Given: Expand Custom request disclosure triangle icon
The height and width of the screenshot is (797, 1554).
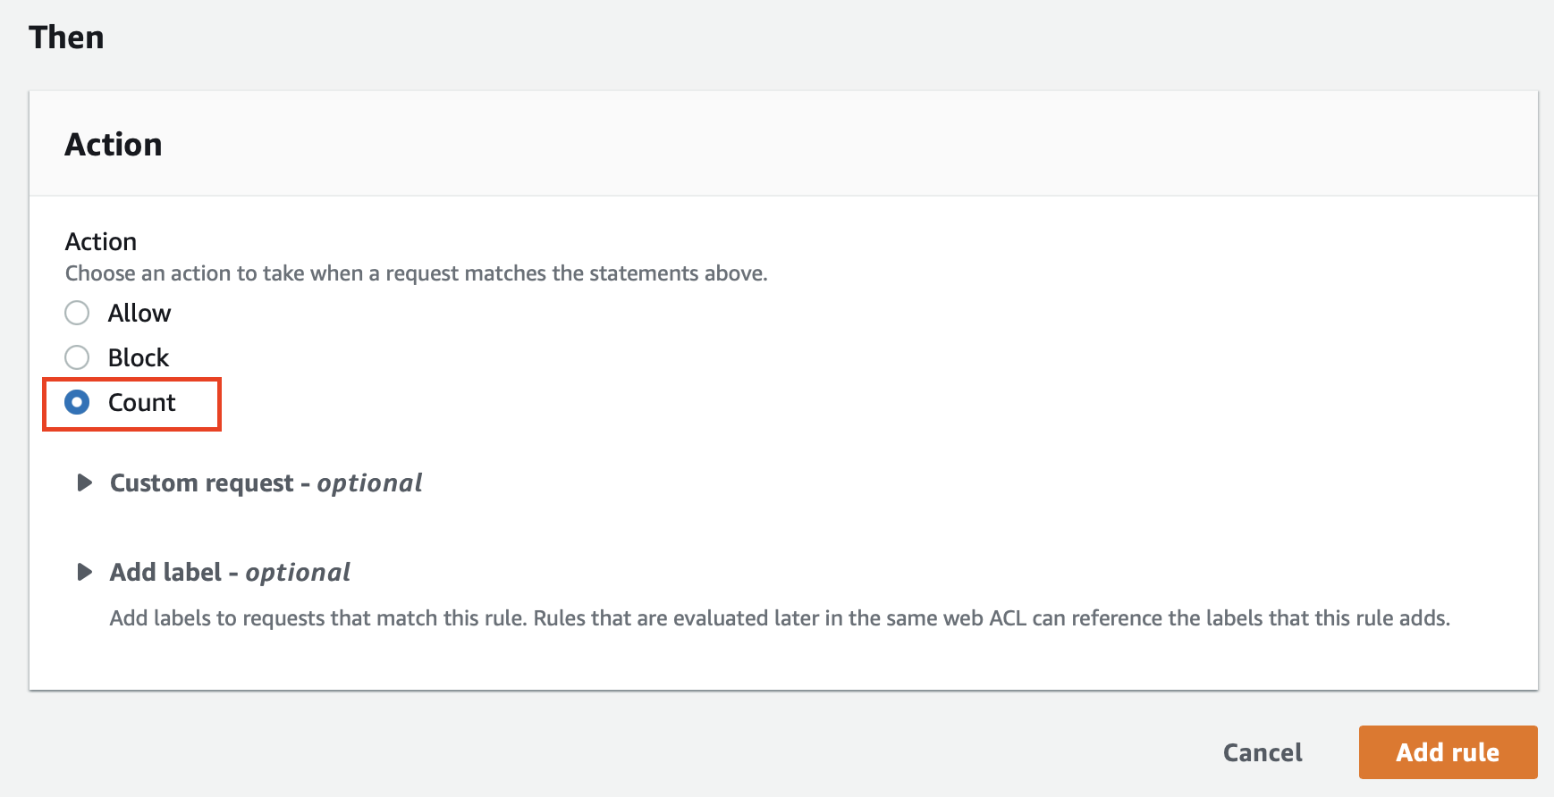Looking at the screenshot, I should tap(85, 482).
